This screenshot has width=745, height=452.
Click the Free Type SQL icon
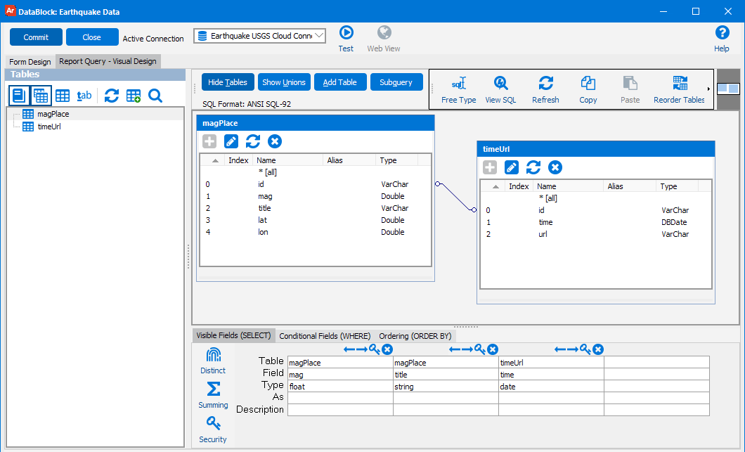pyautogui.click(x=458, y=83)
